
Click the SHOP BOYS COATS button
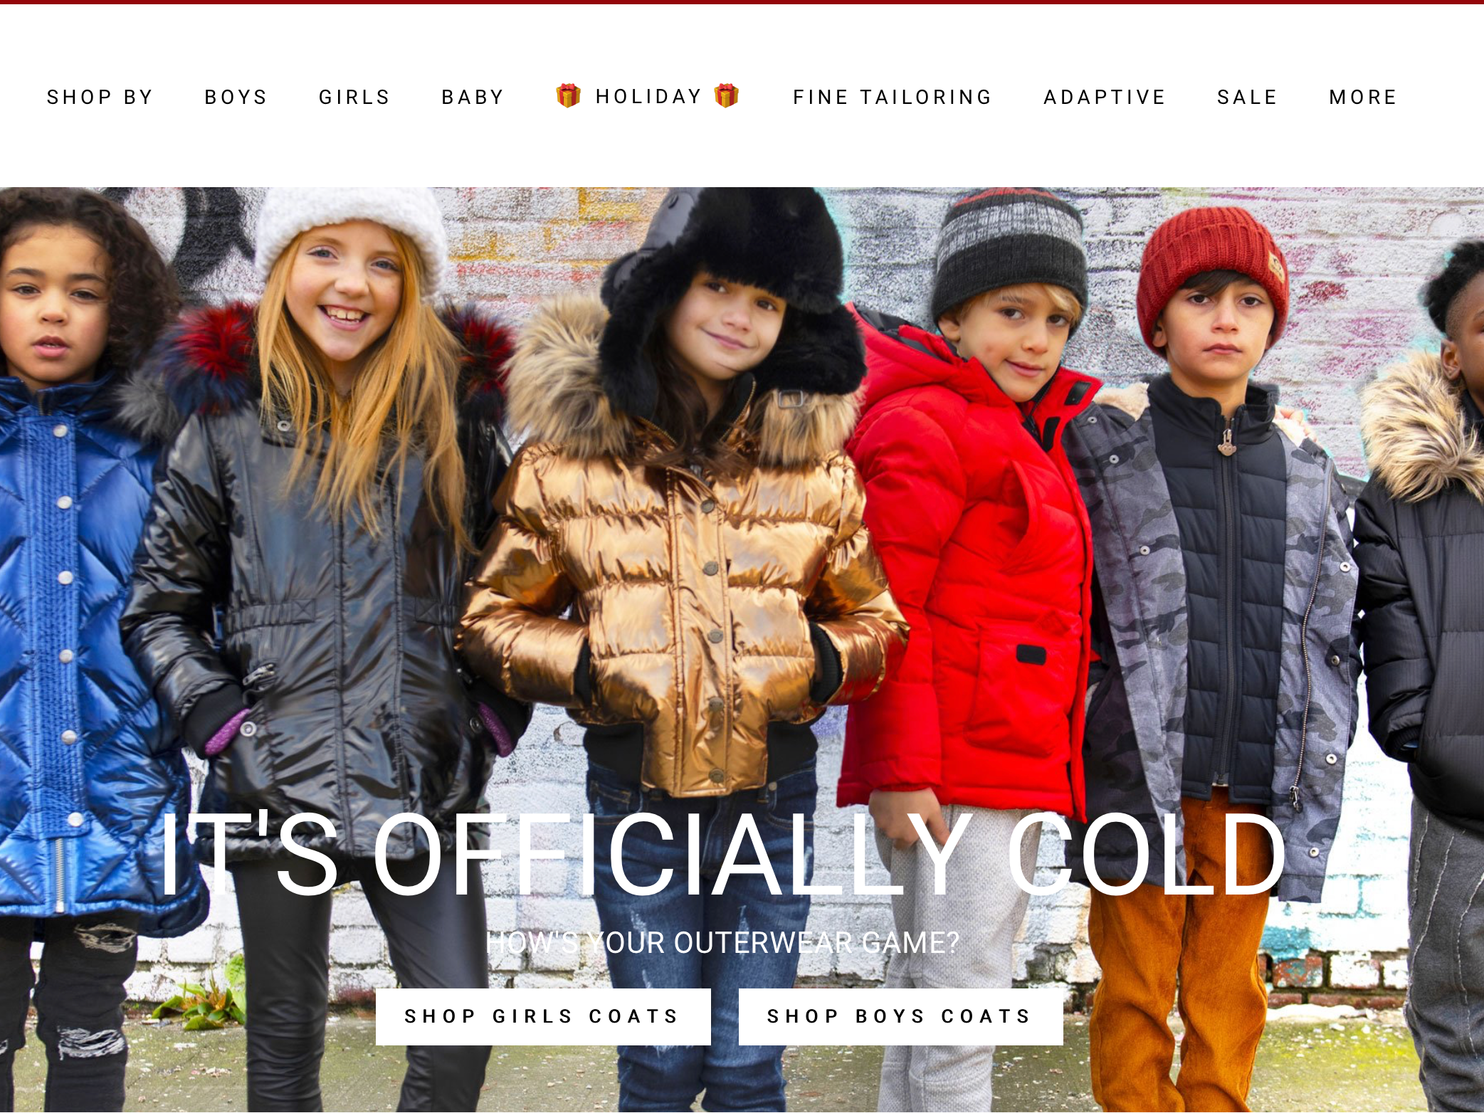[900, 1016]
